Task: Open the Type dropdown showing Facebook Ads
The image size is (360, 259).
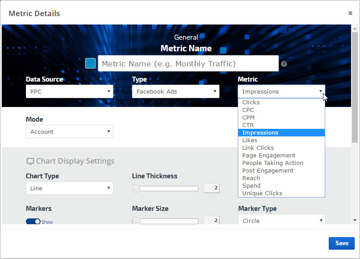Action: pos(175,91)
